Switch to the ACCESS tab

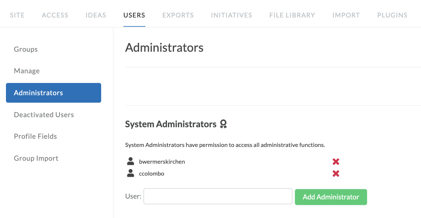click(55, 15)
